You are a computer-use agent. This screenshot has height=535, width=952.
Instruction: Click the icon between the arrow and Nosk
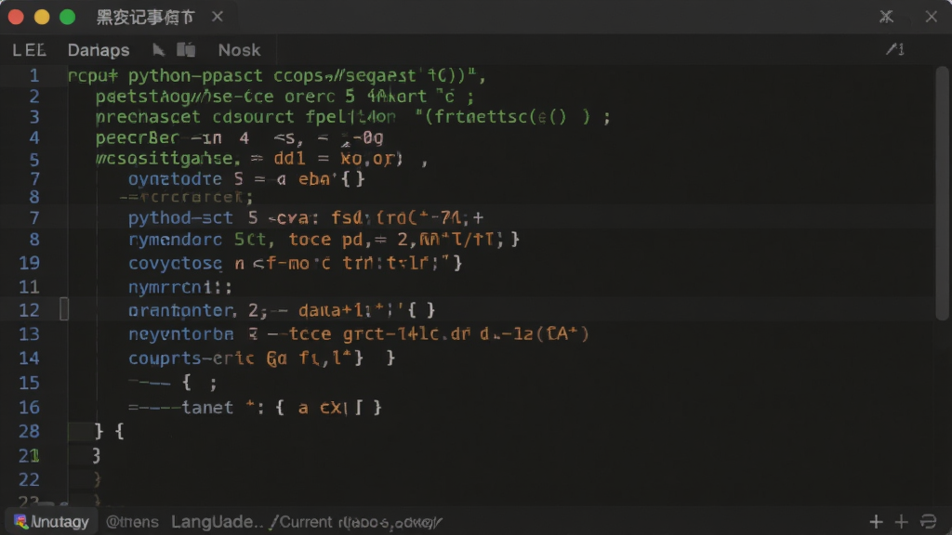click(x=186, y=49)
